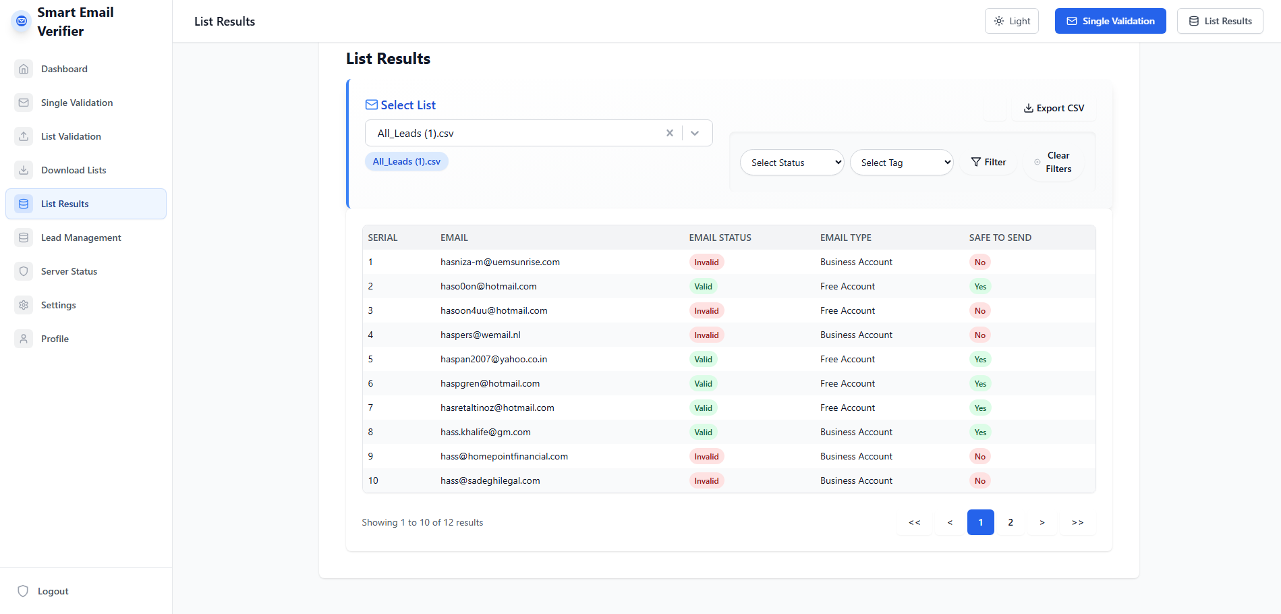This screenshot has height=614, width=1281.
Task: Click the Single Validation envelope icon in sidebar
Action: pos(24,103)
